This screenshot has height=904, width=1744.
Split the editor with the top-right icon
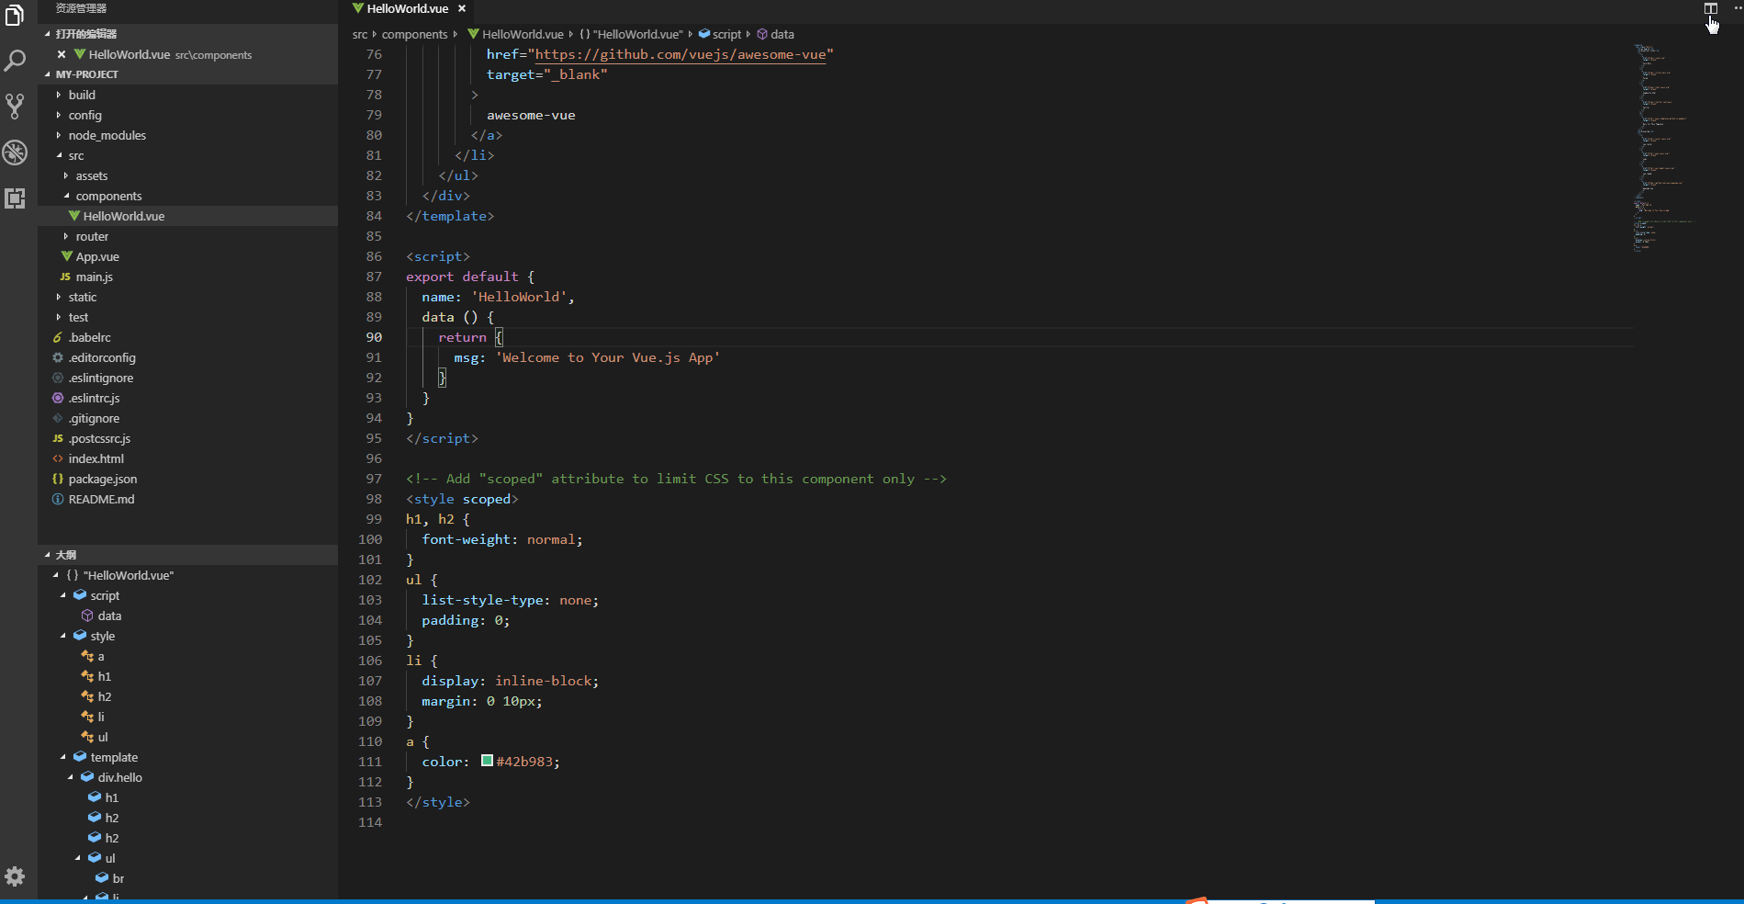[x=1711, y=8]
